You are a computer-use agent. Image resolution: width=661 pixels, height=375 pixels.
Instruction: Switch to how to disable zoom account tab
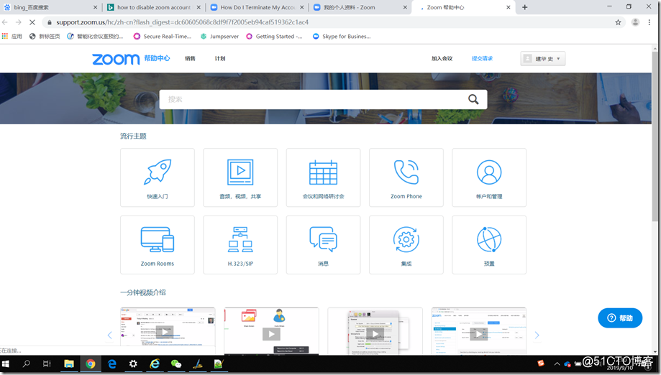pyautogui.click(x=154, y=7)
